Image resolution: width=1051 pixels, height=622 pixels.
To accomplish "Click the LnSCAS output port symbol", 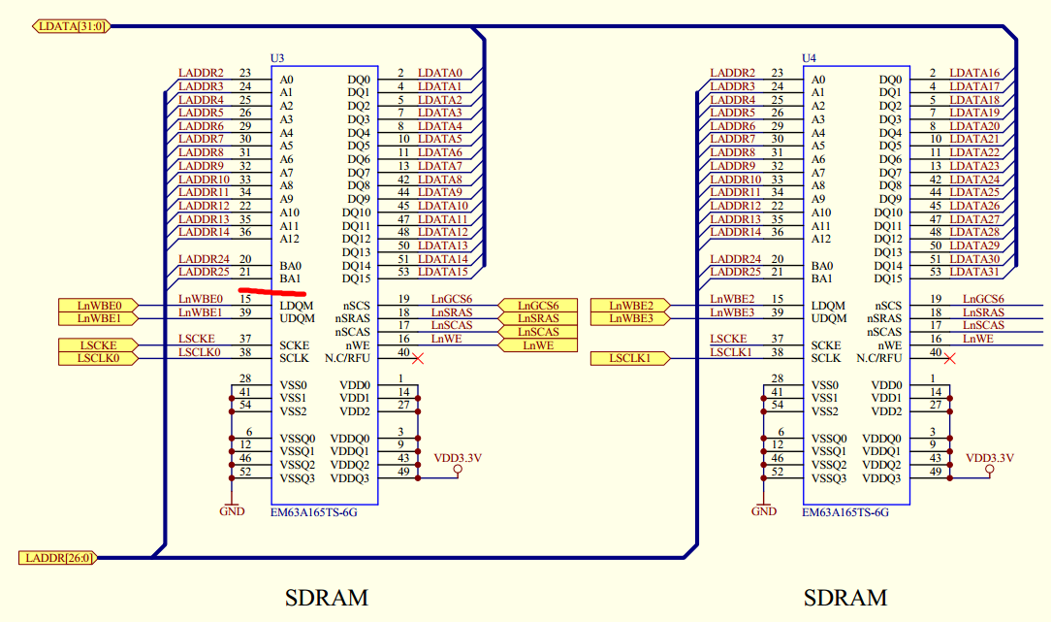I will point(539,330).
